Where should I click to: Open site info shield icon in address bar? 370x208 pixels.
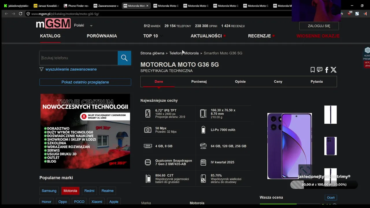(28, 14)
